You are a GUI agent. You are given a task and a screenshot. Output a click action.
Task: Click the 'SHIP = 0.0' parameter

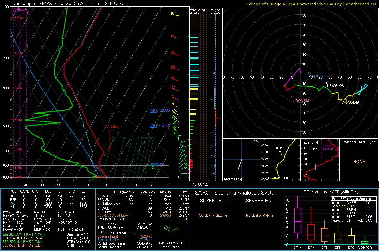pos(75,245)
